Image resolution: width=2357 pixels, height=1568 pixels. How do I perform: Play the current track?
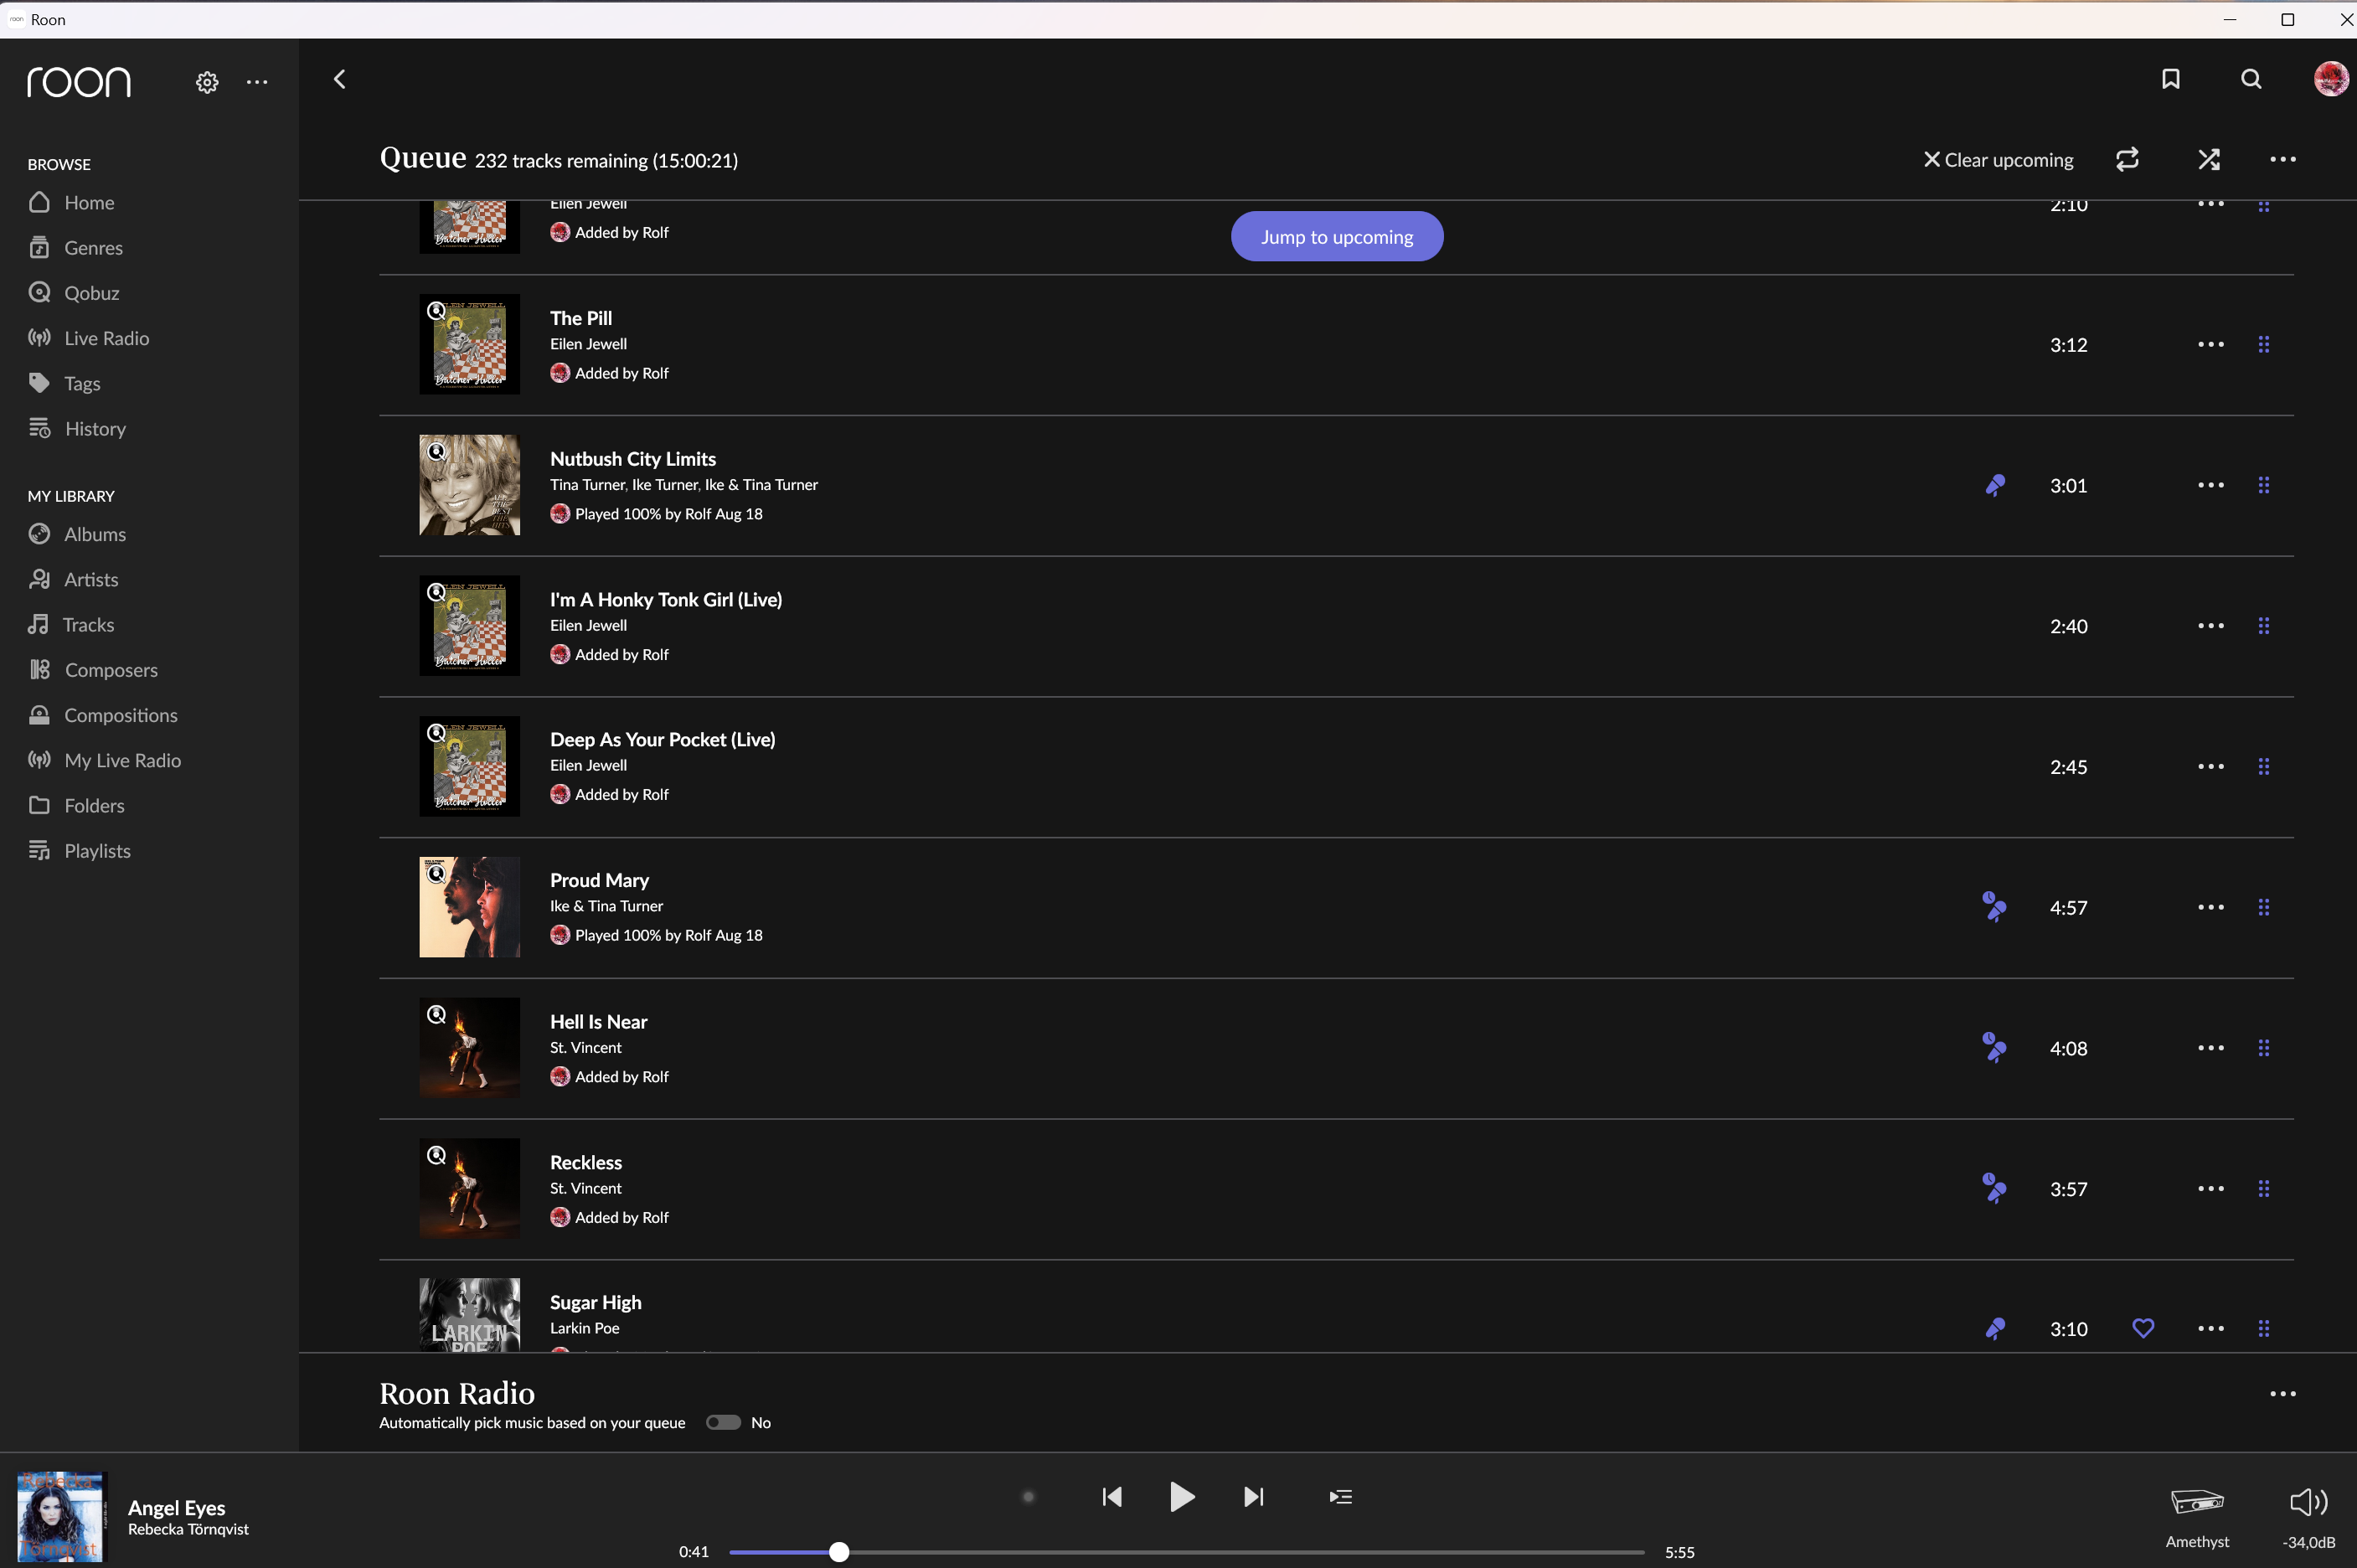1182,1497
